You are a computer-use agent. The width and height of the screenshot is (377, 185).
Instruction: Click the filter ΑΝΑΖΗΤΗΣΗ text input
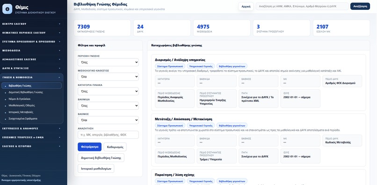click(108, 135)
